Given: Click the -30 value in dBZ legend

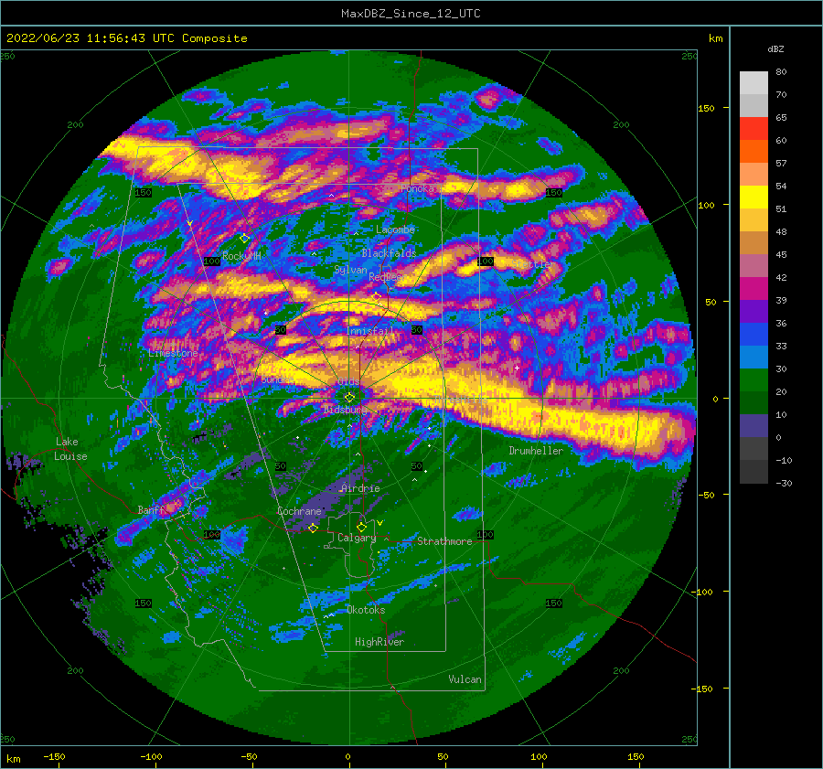Looking at the screenshot, I should [x=784, y=484].
